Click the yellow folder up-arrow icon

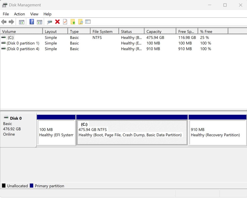tap(73, 22)
